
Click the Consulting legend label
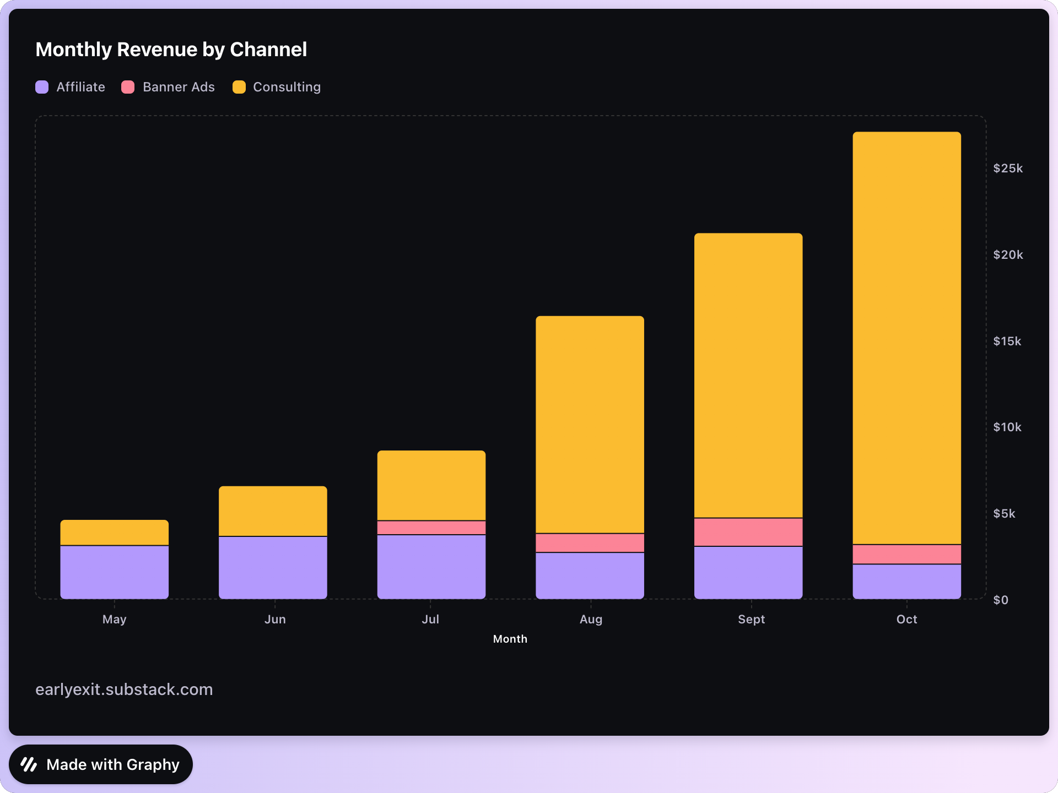pos(287,87)
